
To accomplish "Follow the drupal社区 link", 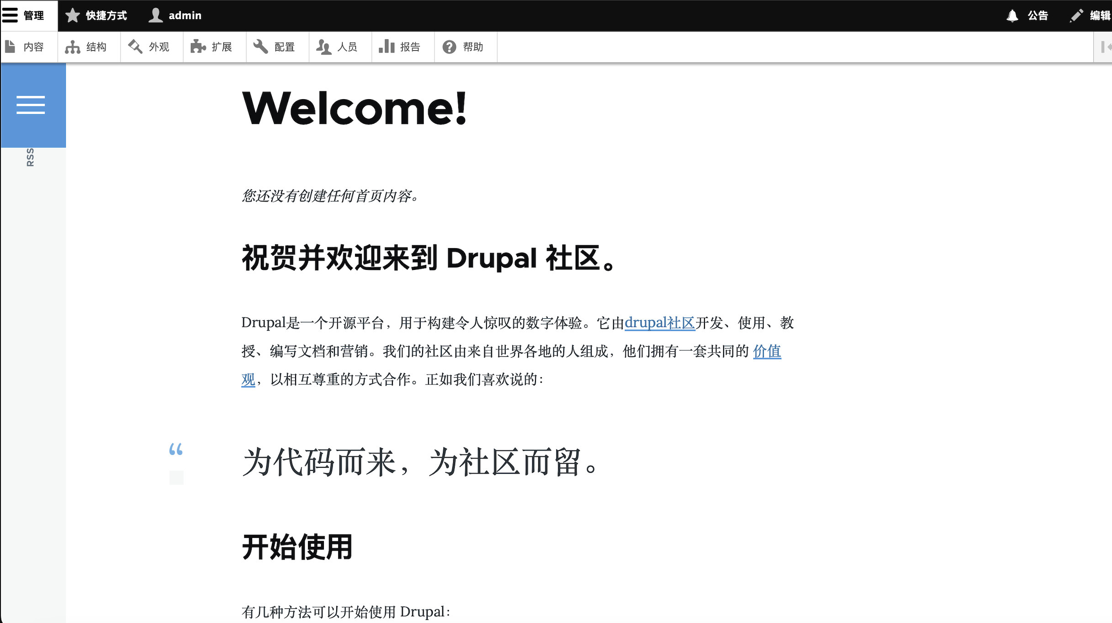I will click(660, 323).
